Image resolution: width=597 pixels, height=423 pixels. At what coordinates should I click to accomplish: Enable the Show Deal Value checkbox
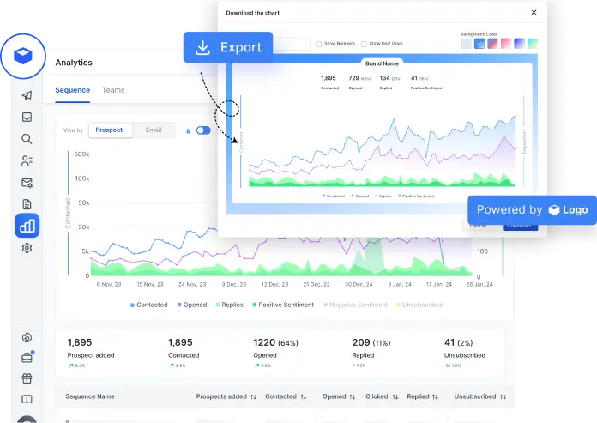tap(364, 44)
